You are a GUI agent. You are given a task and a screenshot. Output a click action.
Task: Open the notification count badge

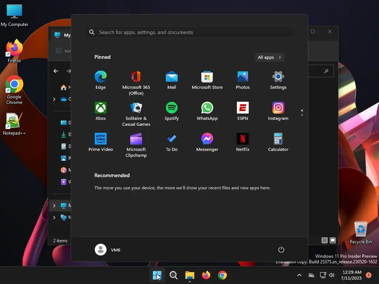point(369,275)
